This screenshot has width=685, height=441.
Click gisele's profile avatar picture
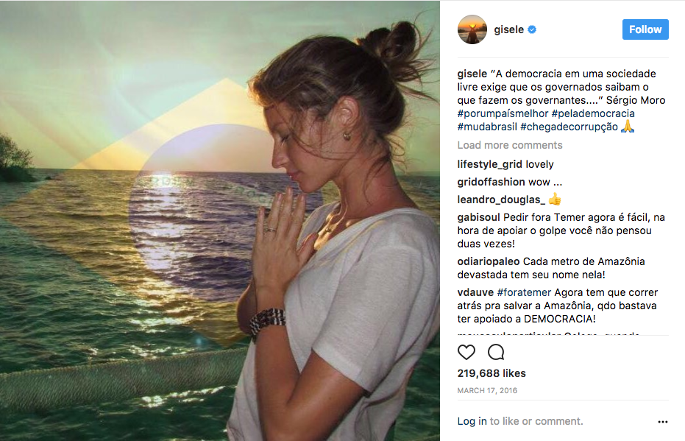(x=472, y=29)
